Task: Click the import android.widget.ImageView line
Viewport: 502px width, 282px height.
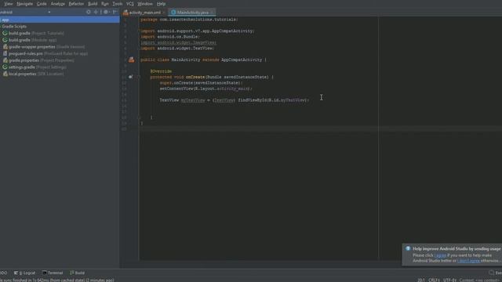Action: [178, 42]
